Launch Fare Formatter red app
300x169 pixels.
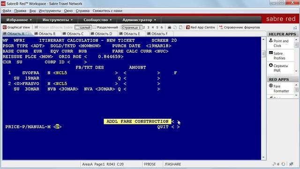coord(280,89)
